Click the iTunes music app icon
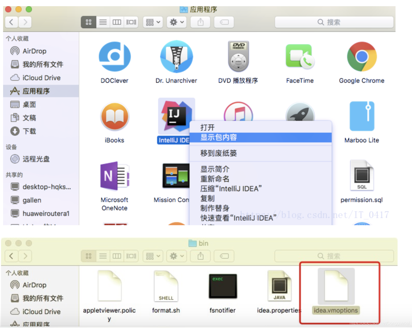This screenshot has width=412, height=328. point(238,112)
